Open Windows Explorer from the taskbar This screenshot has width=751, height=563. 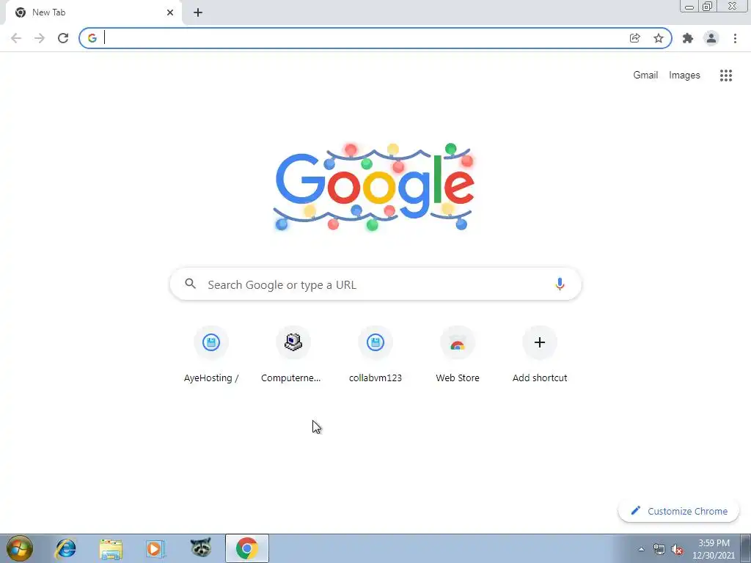111,548
